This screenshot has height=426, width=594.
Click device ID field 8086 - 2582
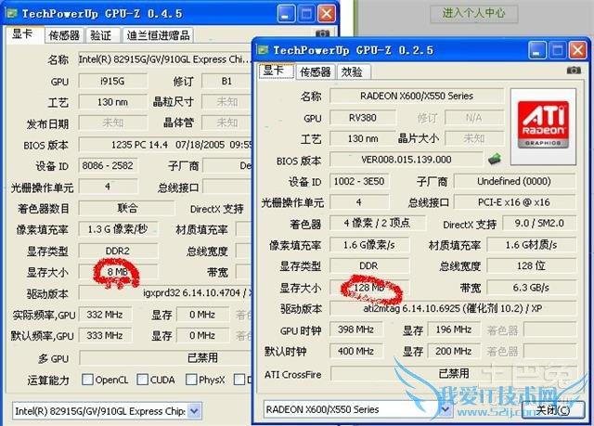[108, 165]
